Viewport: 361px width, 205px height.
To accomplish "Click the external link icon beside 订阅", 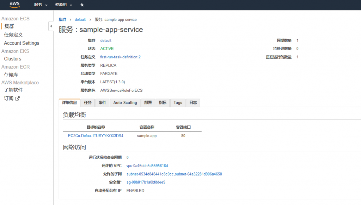I will pos(18,98).
